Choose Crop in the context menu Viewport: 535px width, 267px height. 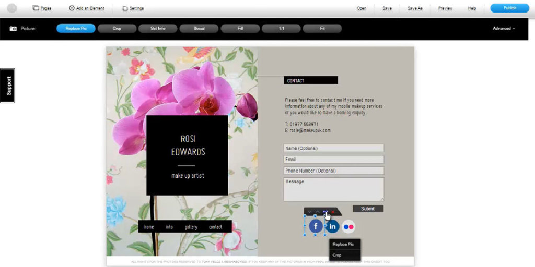coord(337,255)
